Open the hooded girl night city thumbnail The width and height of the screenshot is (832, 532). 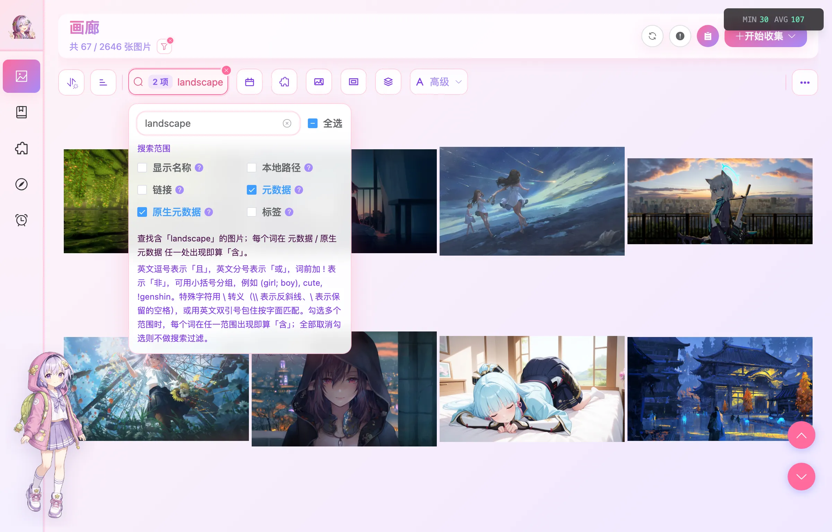[344, 398]
